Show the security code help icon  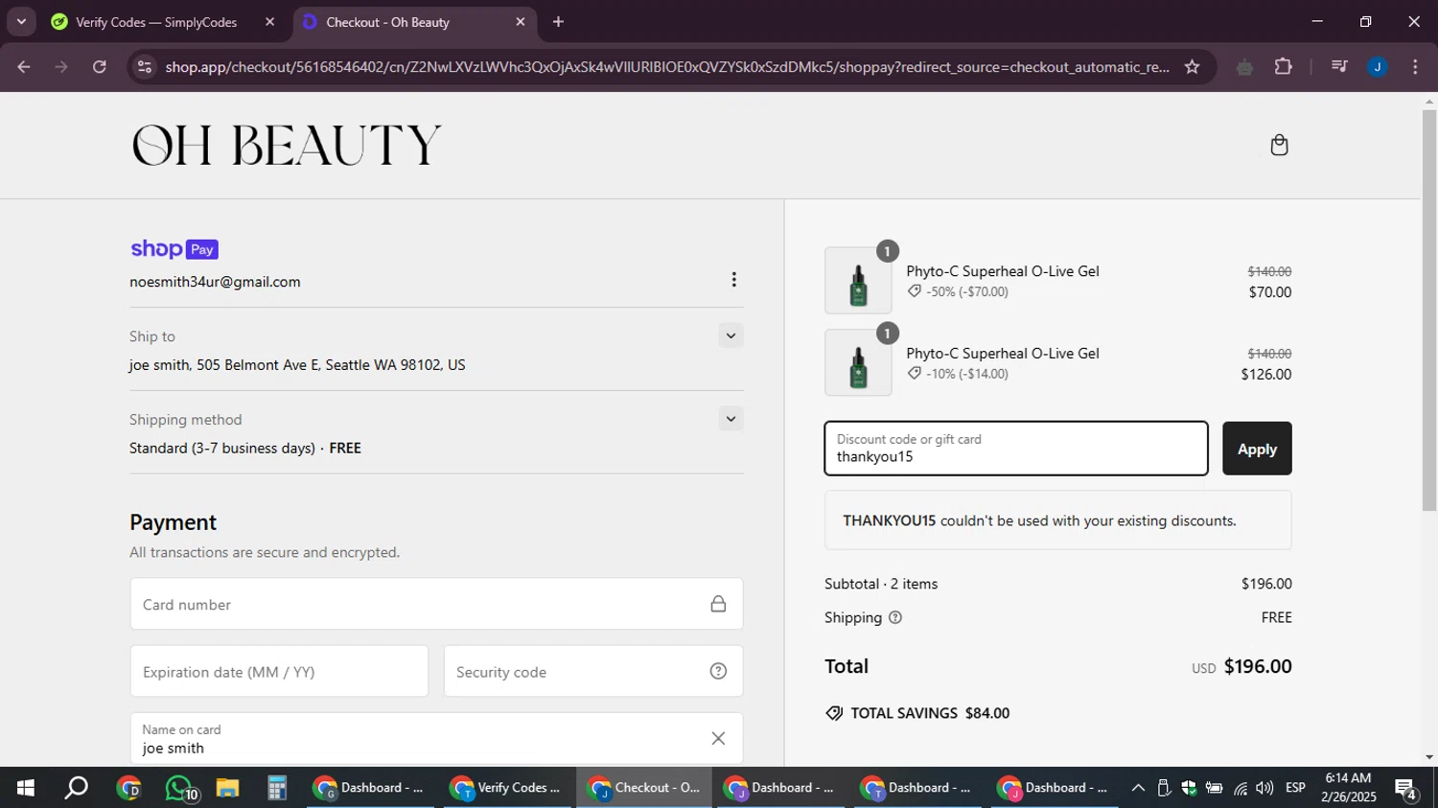coord(718,671)
